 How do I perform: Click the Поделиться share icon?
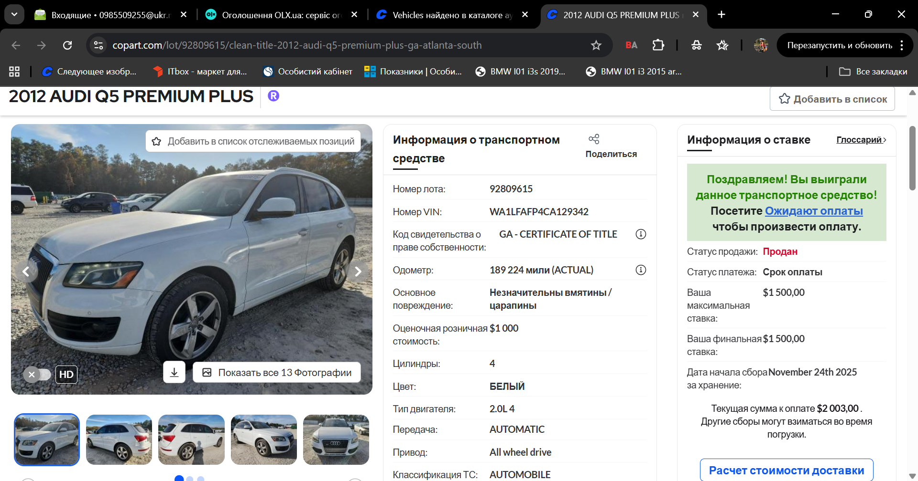pyautogui.click(x=594, y=139)
